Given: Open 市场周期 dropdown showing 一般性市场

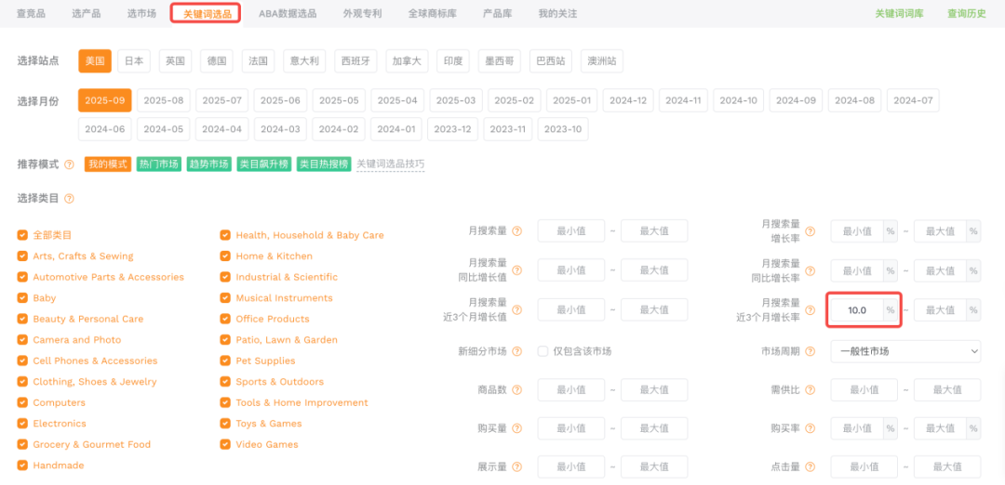Looking at the screenshot, I should pos(905,351).
